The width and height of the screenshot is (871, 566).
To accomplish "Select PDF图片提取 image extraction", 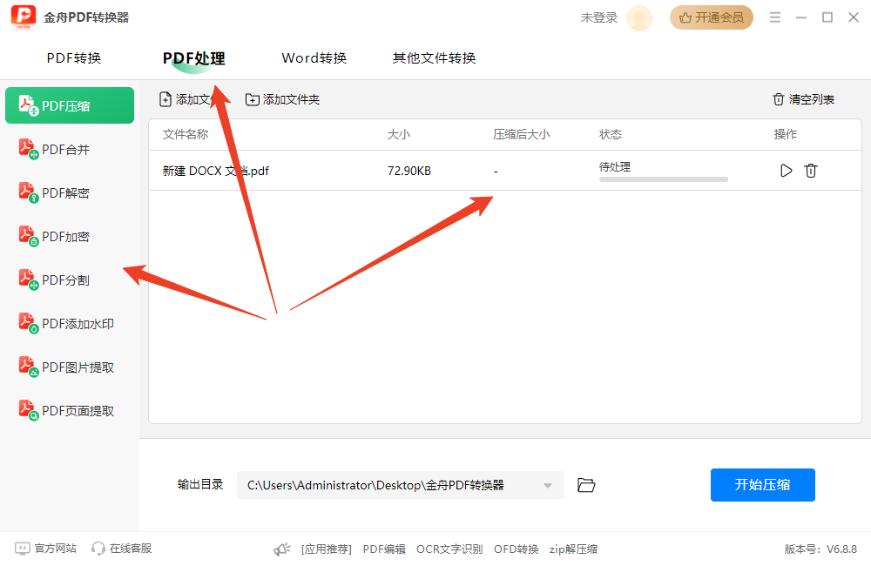I will [x=78, y=367].
